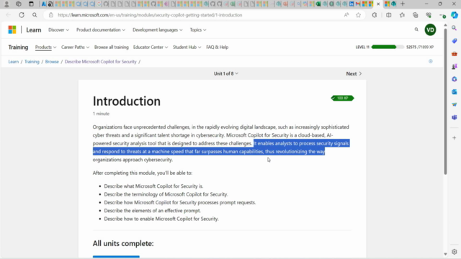This screenshot has height=259, width=461.
Task: Go to Next unit
Action: (354, 73)
